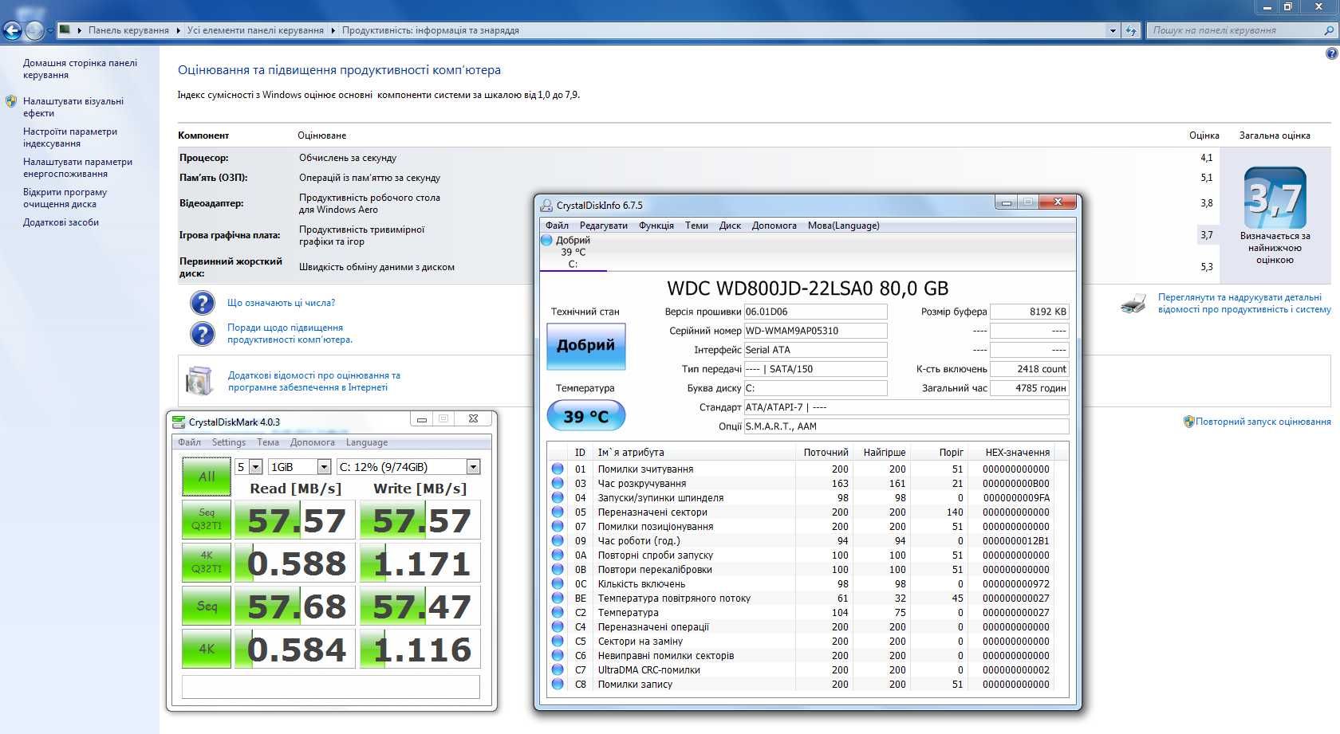Expand arrow after 'Панель керування' breadcrumb
The height and width of the screenshot is (734, 1340).
(178, 30)
